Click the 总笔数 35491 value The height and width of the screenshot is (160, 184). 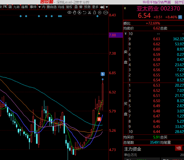pos(155,142)
